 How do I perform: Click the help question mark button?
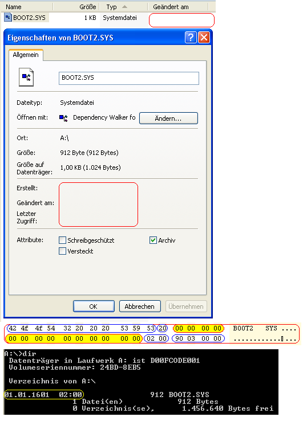click(x=191, y=38)
